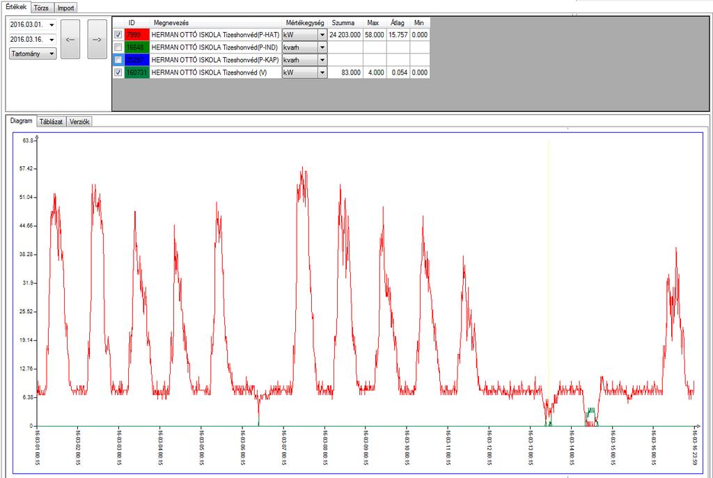Click the Max value 58.000

click(x=374, y=35)
